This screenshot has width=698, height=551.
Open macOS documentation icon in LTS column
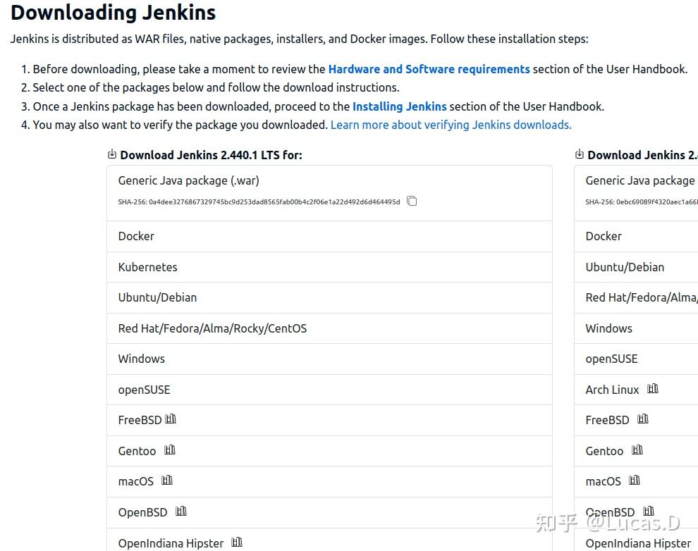point(166,479)
